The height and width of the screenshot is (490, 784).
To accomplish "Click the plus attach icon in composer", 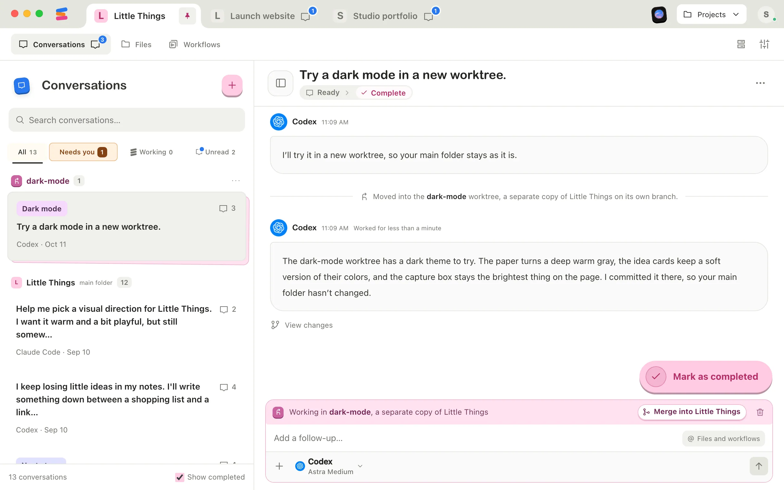I will 279,466.
